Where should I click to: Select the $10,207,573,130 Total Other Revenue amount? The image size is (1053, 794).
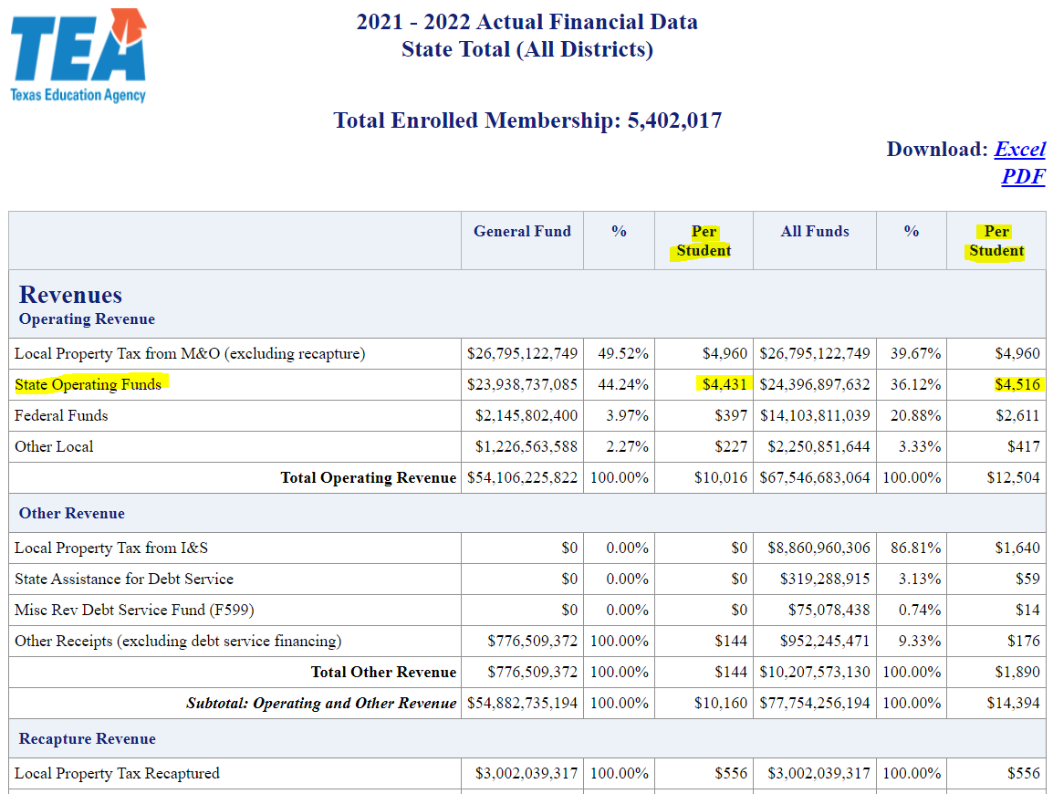815,672
